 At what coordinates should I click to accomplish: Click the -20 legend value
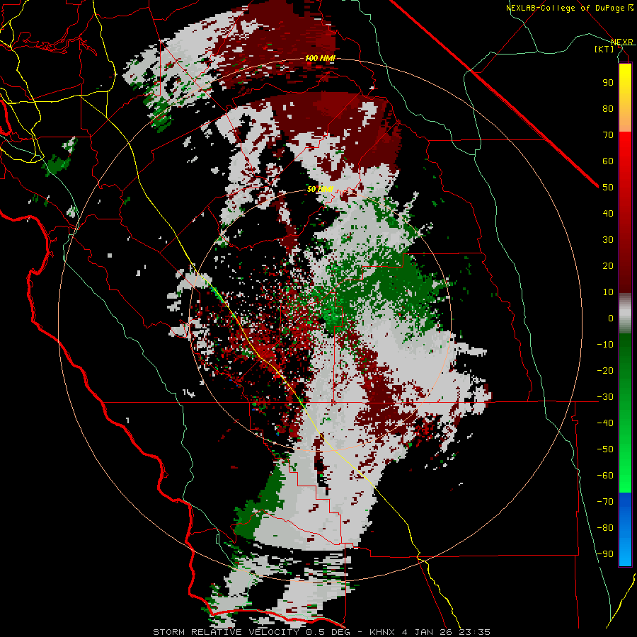(x=605, y=370)
